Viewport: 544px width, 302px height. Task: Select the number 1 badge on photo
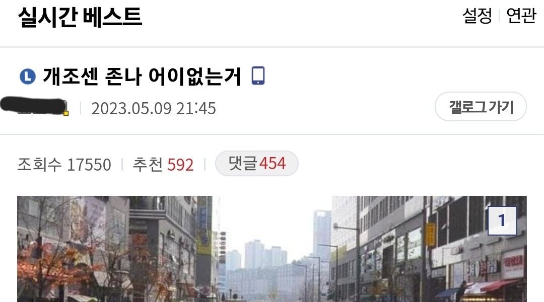tap(502, 220)
